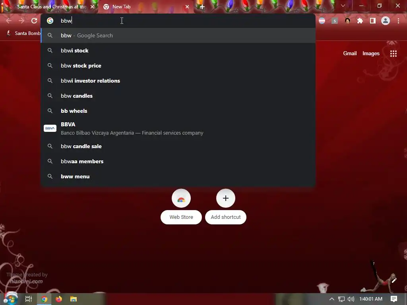Click the striped circle extension icon
The width and height of the screenshot is (407, 305).
[322, 21]
